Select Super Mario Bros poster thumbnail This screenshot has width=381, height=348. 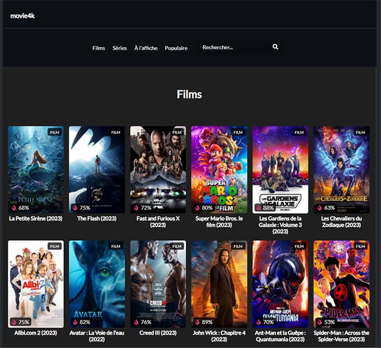[x=219, y=170]
